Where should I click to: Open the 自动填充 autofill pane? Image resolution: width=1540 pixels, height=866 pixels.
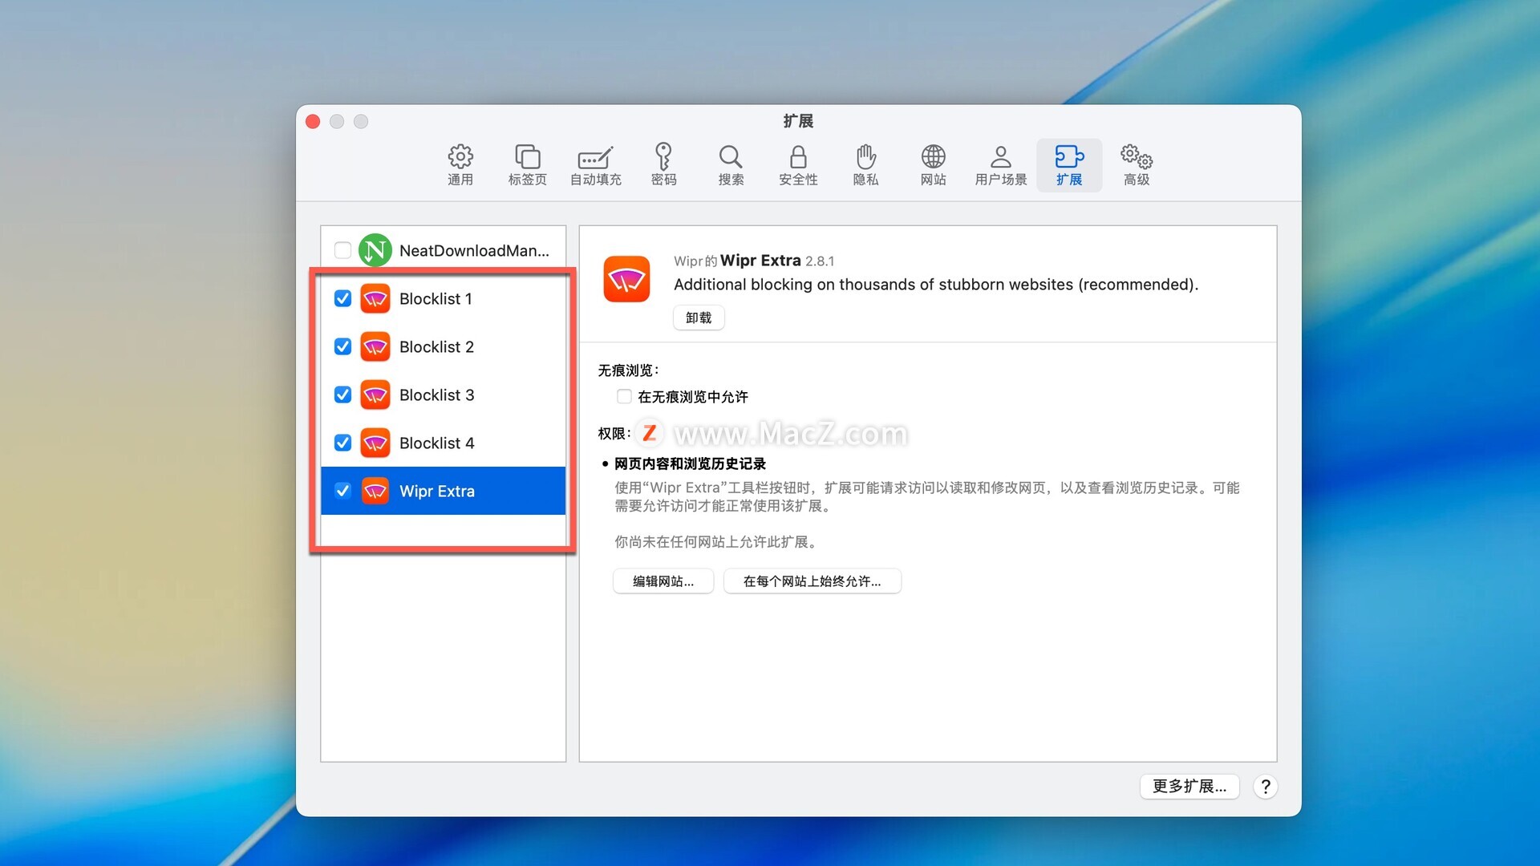(x=595, y=165)
